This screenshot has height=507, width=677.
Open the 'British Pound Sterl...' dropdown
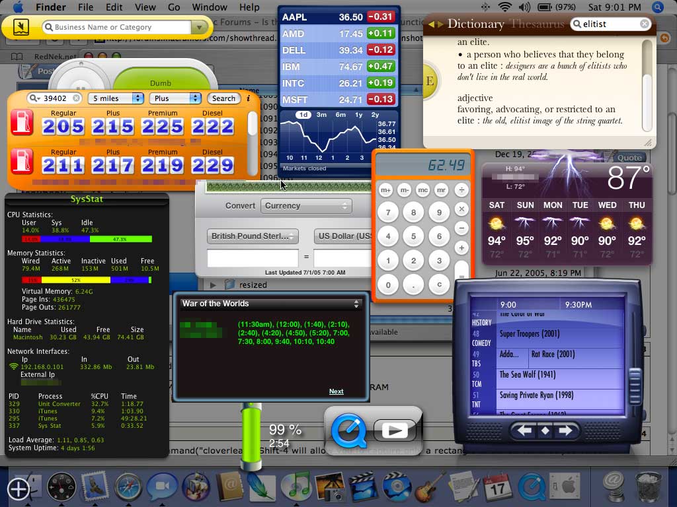click(x=253, y=236)
